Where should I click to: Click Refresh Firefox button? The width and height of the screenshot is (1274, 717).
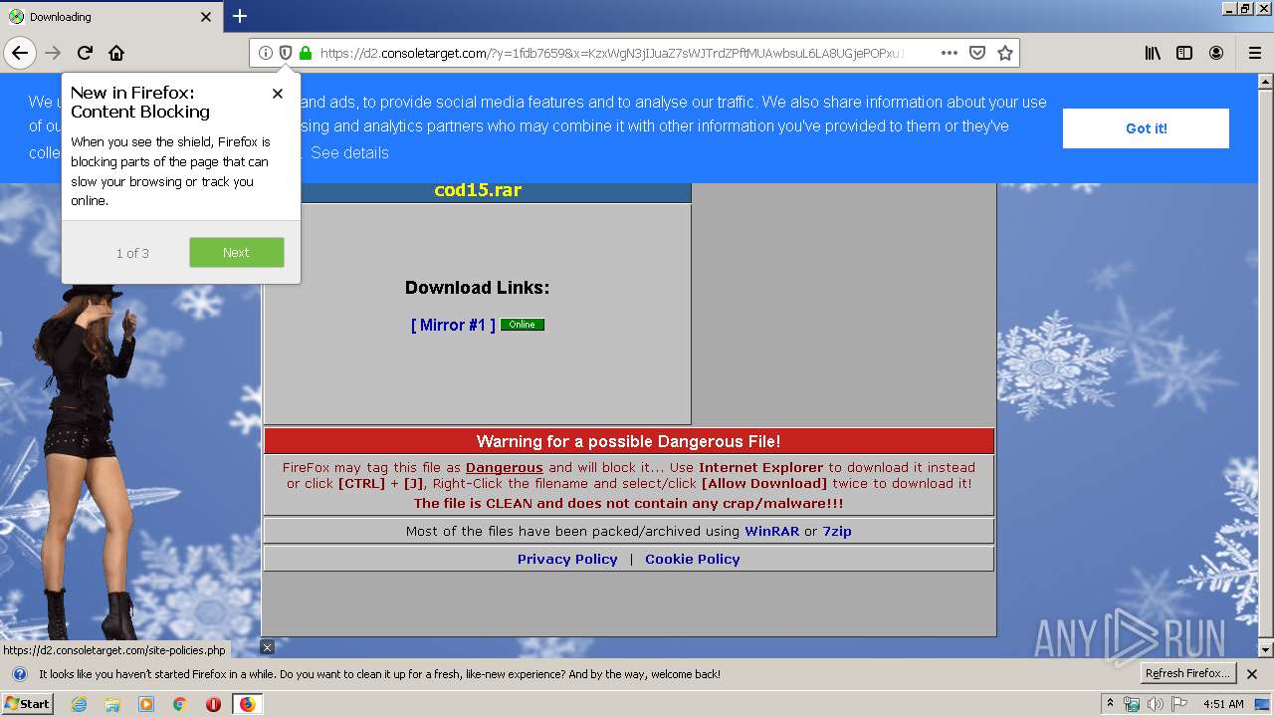[1187, 673]
